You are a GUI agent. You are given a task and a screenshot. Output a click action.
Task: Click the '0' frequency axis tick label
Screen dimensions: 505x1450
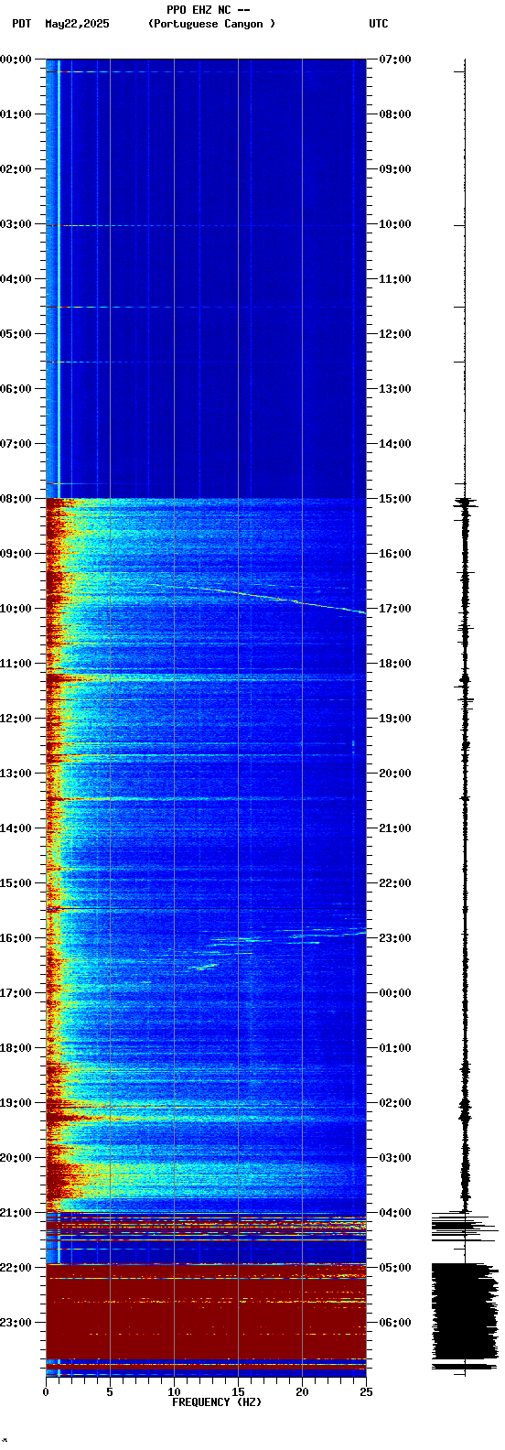click(x=46, y=1392)
